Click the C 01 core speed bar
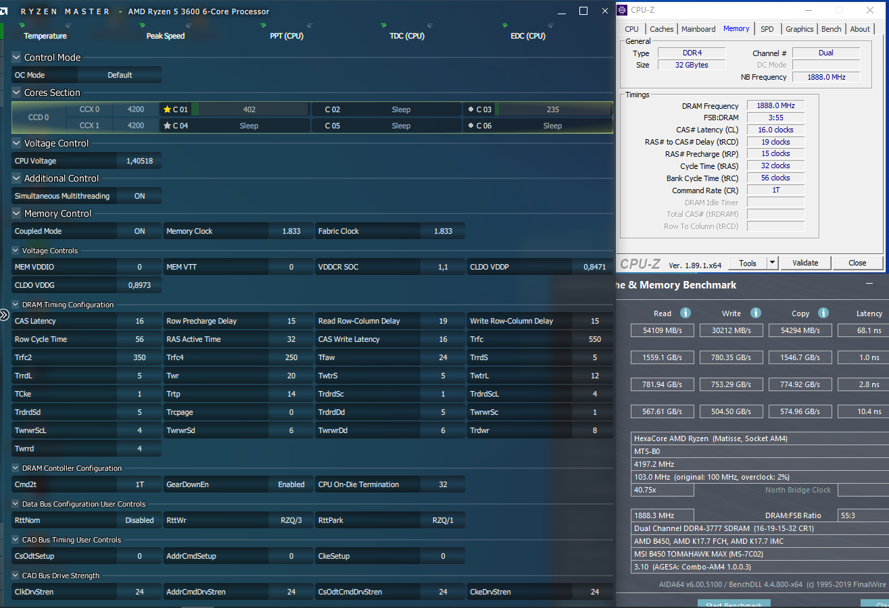 tap(249, 109)
